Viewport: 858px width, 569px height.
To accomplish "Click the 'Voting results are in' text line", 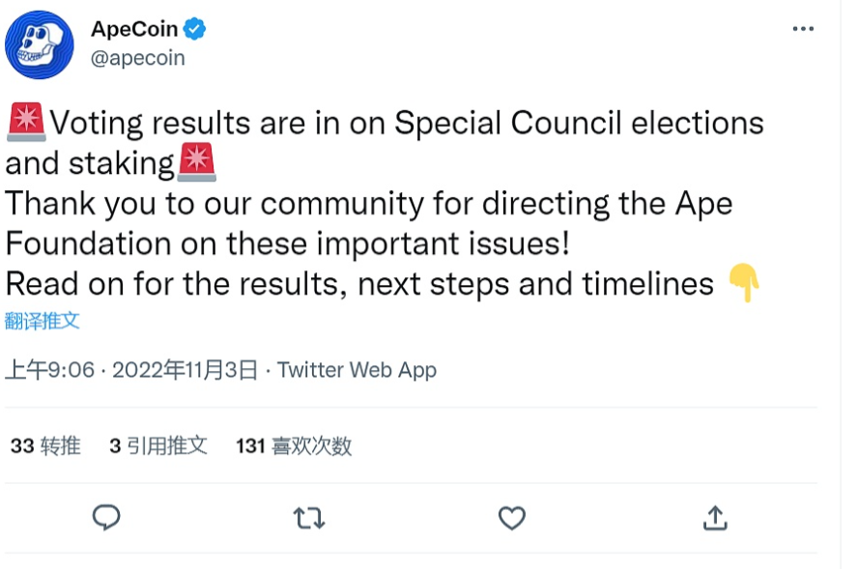I will pos(406,123).
